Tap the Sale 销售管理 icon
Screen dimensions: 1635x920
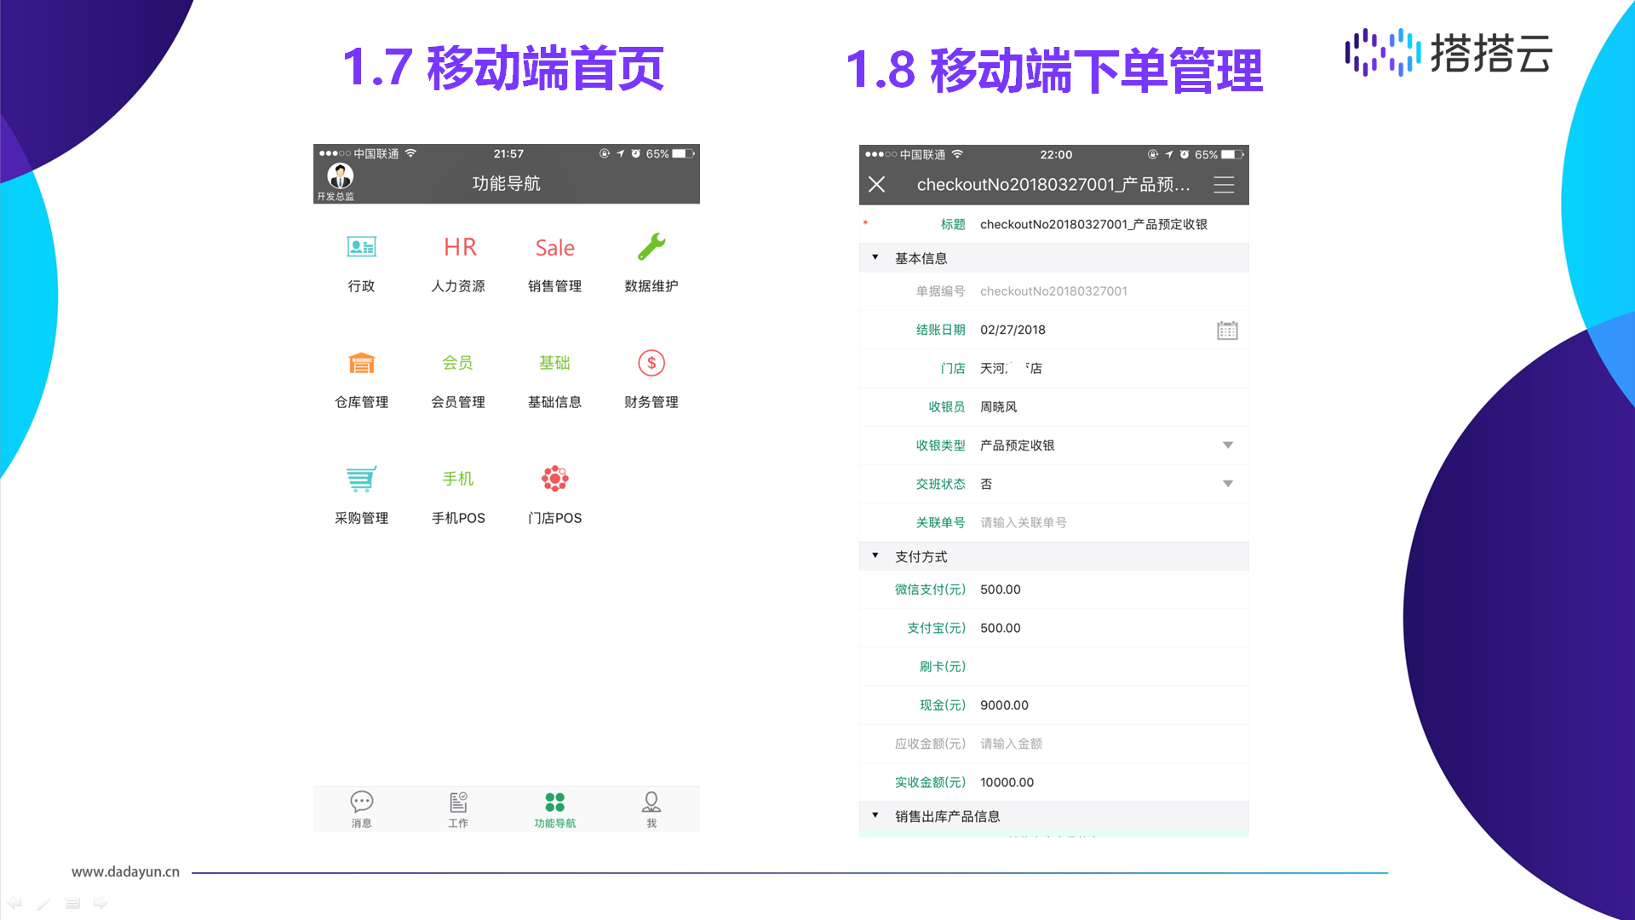click(554, 248)
